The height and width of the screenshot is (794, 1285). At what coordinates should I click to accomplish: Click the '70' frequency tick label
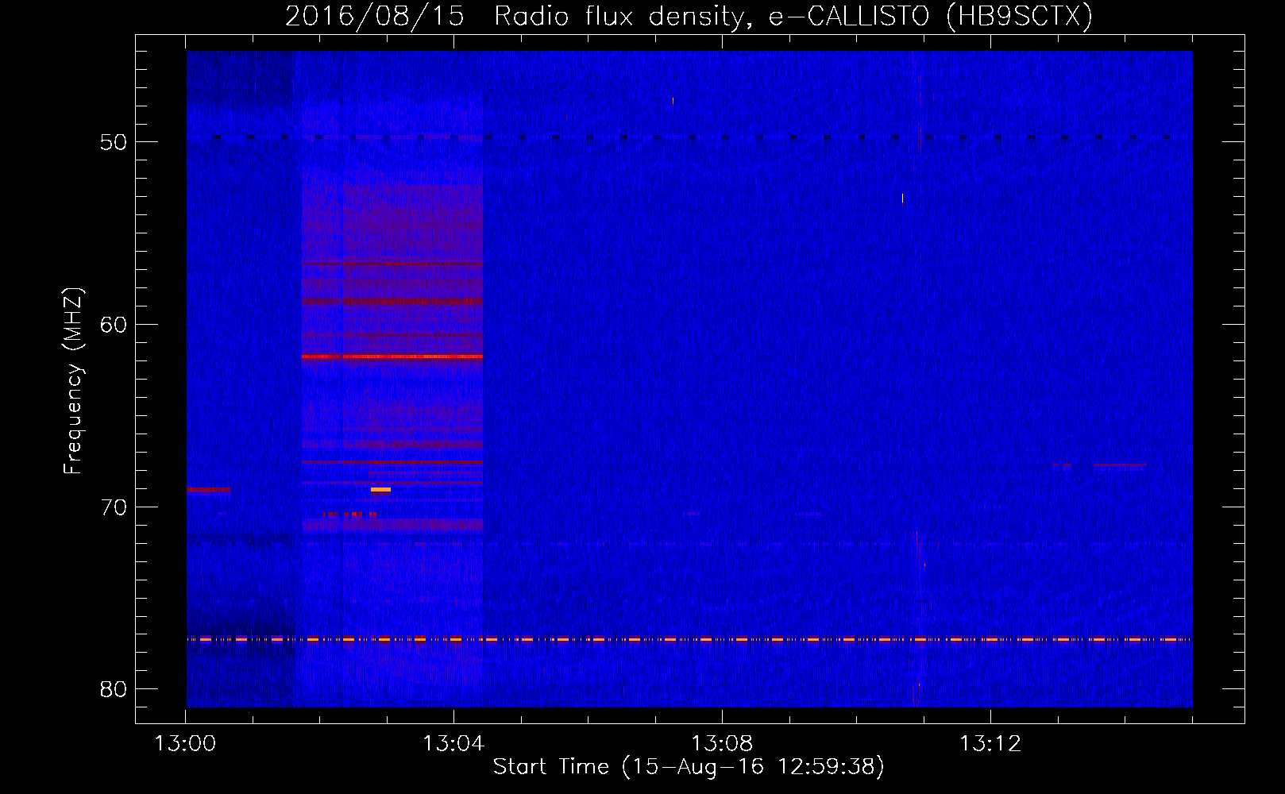[114, 507]
